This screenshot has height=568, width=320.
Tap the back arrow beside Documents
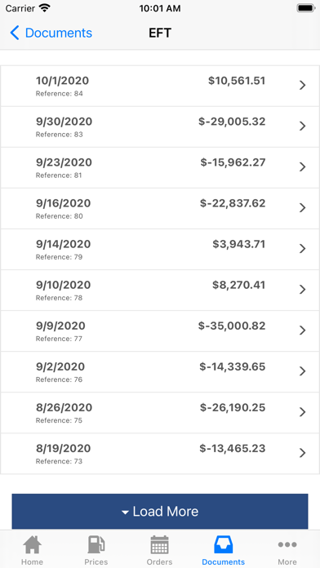(x=15, y=33)
